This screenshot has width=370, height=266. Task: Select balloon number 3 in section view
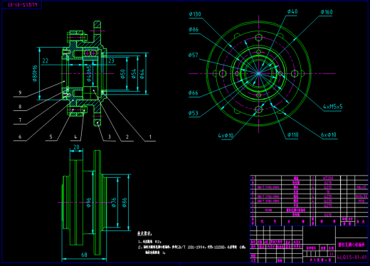click(110, 137)
